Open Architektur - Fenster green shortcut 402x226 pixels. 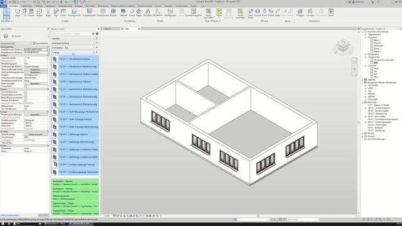tap(75, 190)
